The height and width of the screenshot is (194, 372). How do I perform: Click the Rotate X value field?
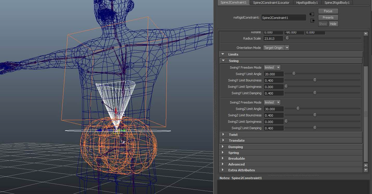273,32
